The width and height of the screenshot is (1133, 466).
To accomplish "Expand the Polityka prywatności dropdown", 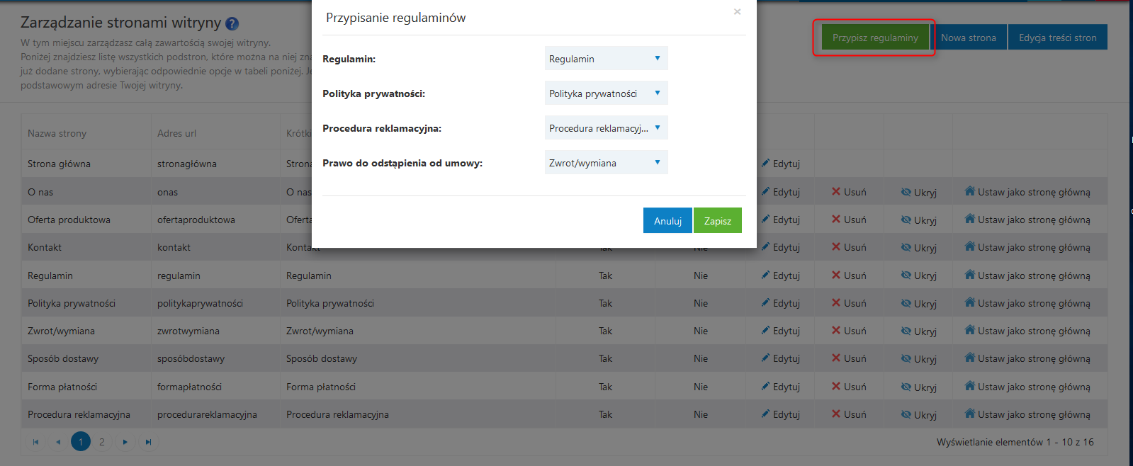I will point(606,93).
